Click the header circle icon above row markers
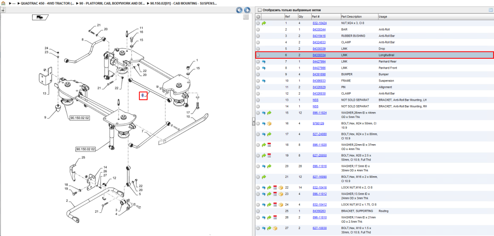This screenshot has width=494, height=236. coord(258,17)
